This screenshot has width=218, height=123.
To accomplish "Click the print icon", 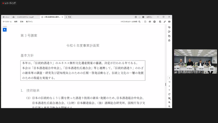I will coord(154,22).
